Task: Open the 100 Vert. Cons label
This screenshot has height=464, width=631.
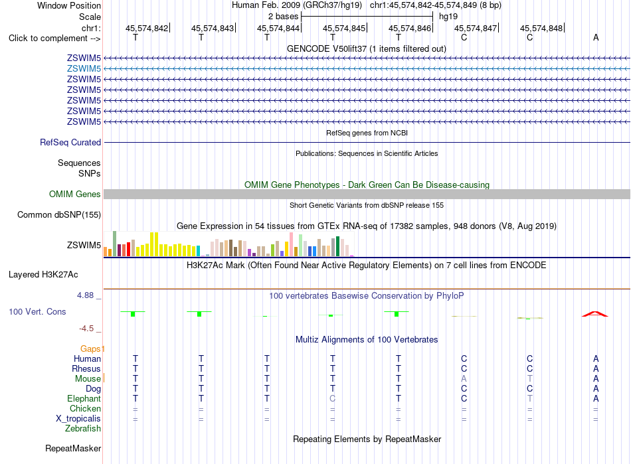Action: 37,311
